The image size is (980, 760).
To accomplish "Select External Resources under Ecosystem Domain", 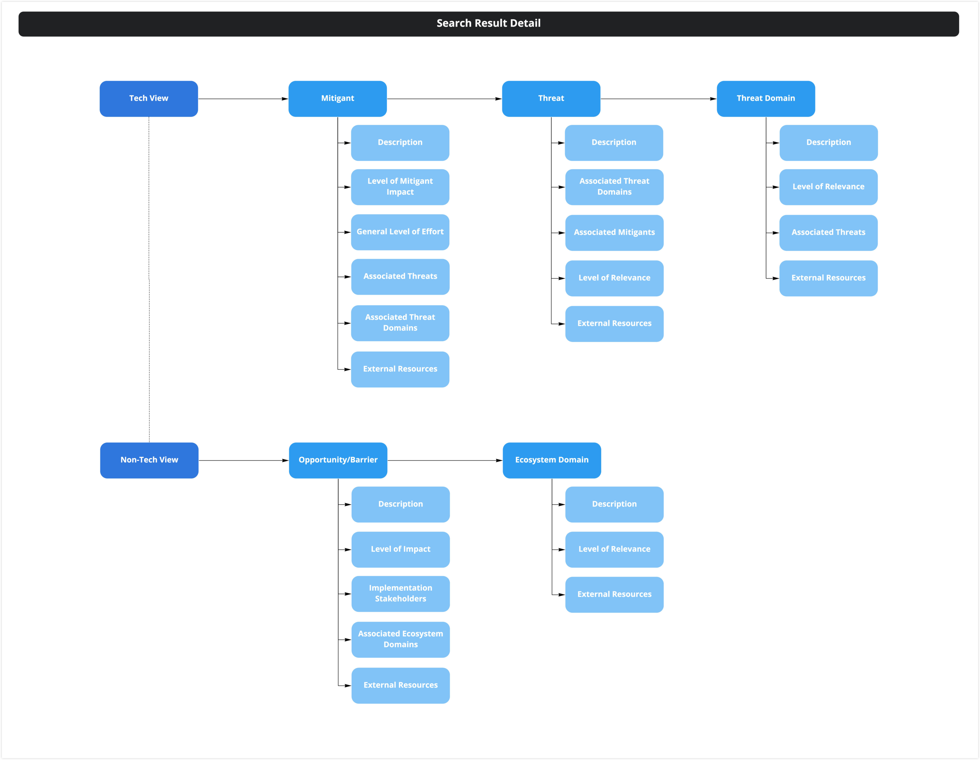I will click(x=614, y=595).
